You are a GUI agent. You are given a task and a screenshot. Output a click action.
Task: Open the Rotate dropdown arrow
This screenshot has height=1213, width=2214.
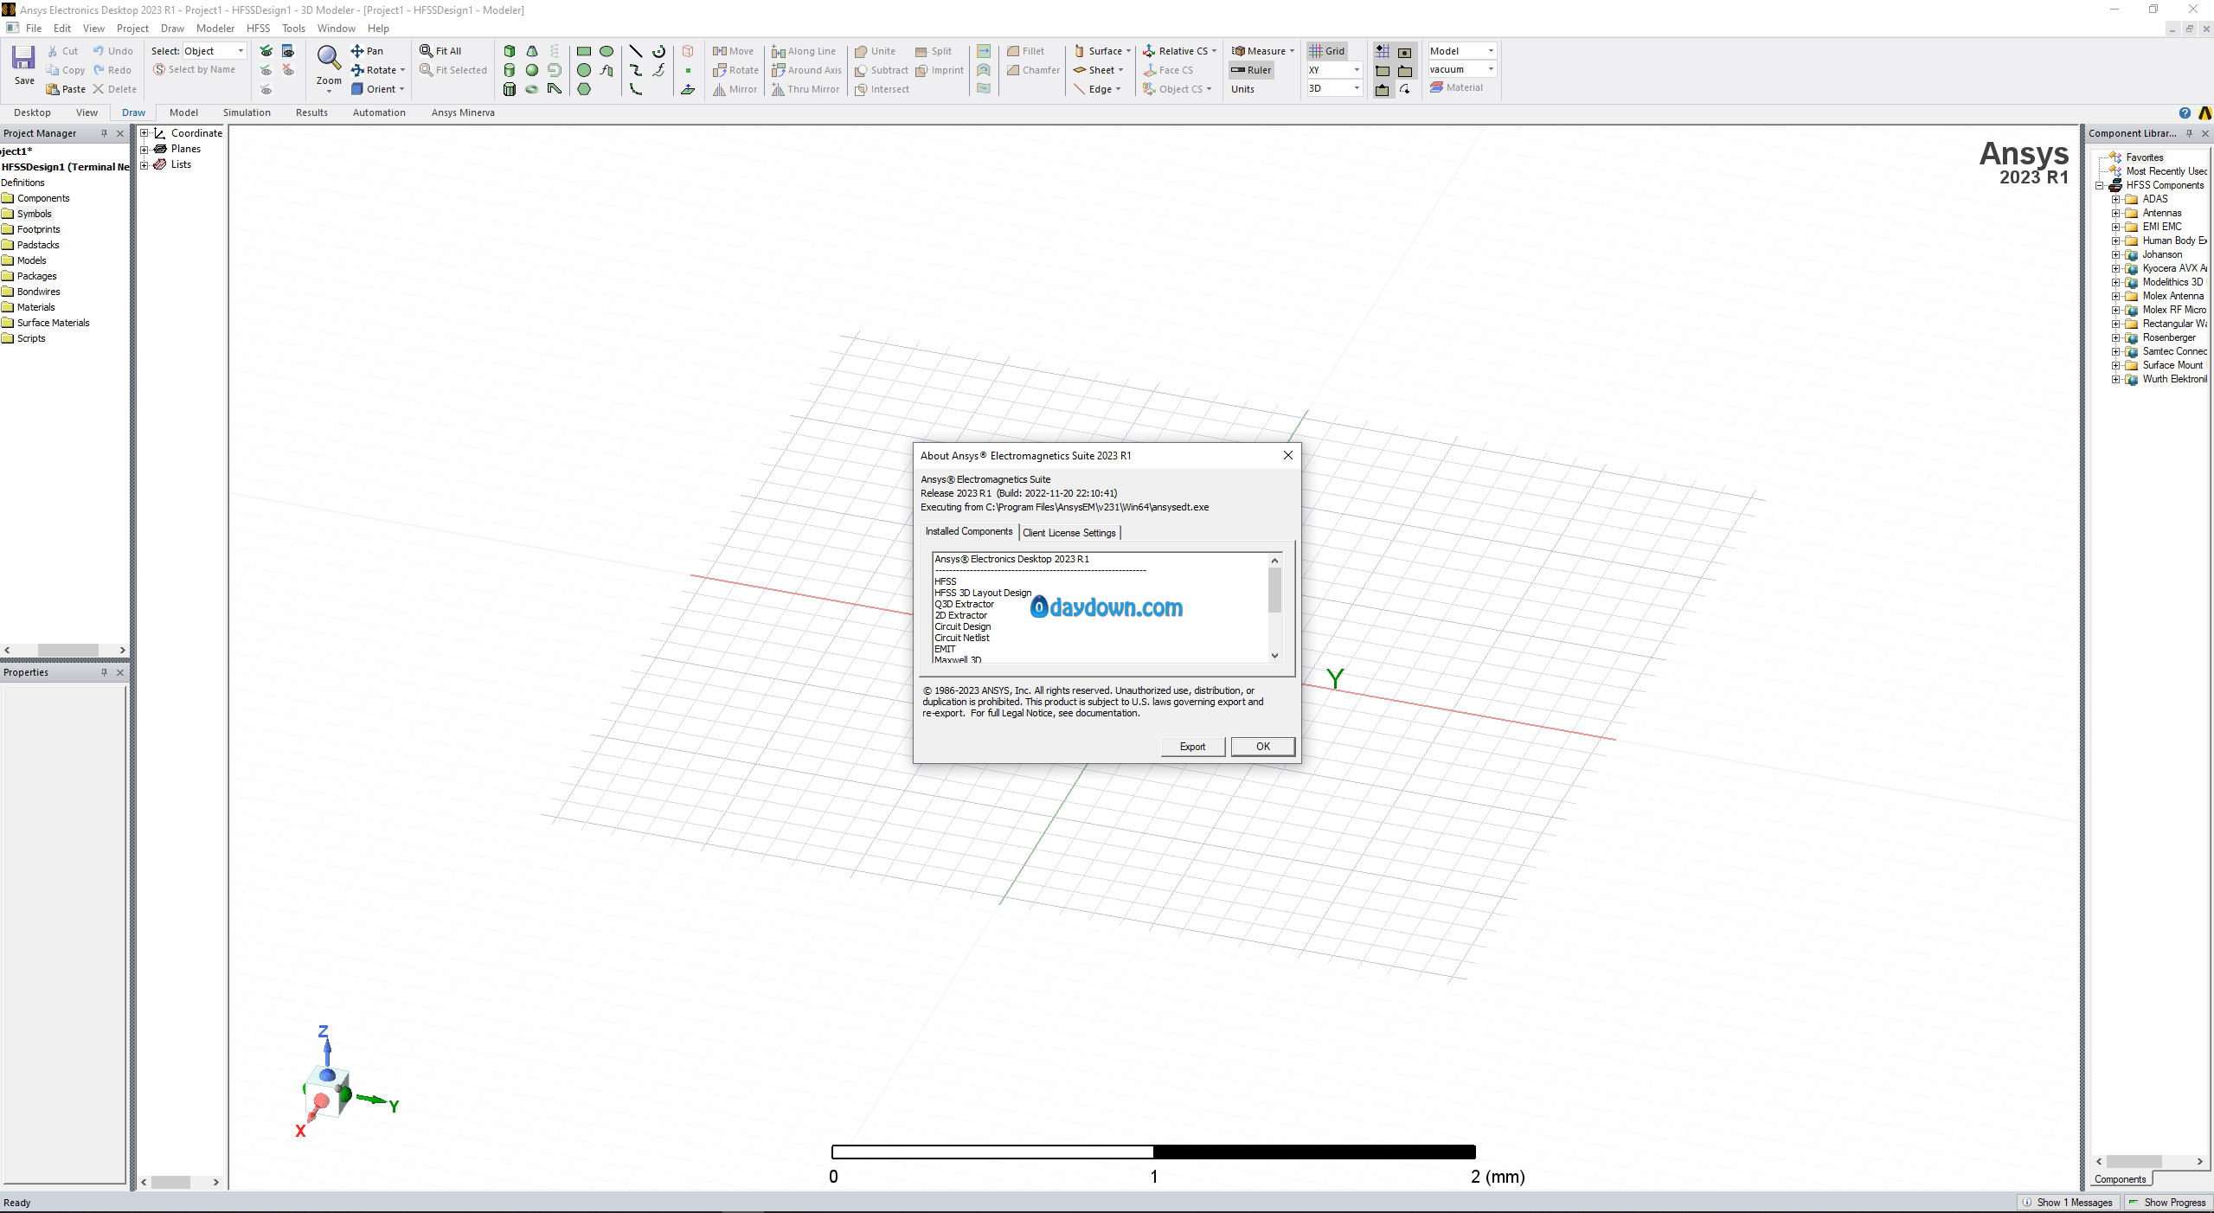pos(403,70)
